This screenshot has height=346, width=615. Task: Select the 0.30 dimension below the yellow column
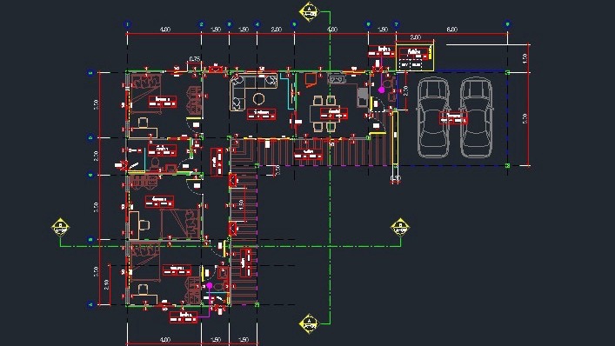[395, 178]
